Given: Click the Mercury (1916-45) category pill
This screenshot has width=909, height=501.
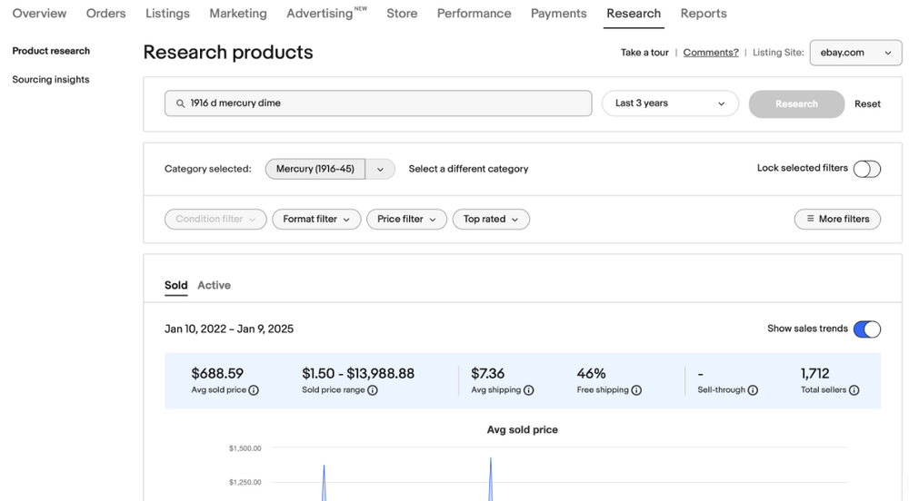Looking at the screenshot, I should tap(315, 169).
